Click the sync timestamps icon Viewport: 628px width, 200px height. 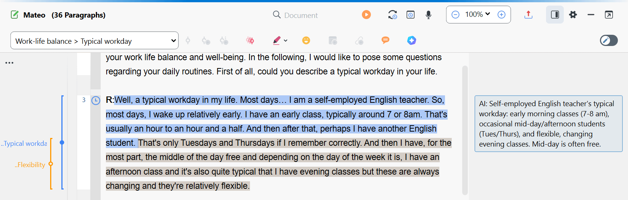click(x=393, y=15)
